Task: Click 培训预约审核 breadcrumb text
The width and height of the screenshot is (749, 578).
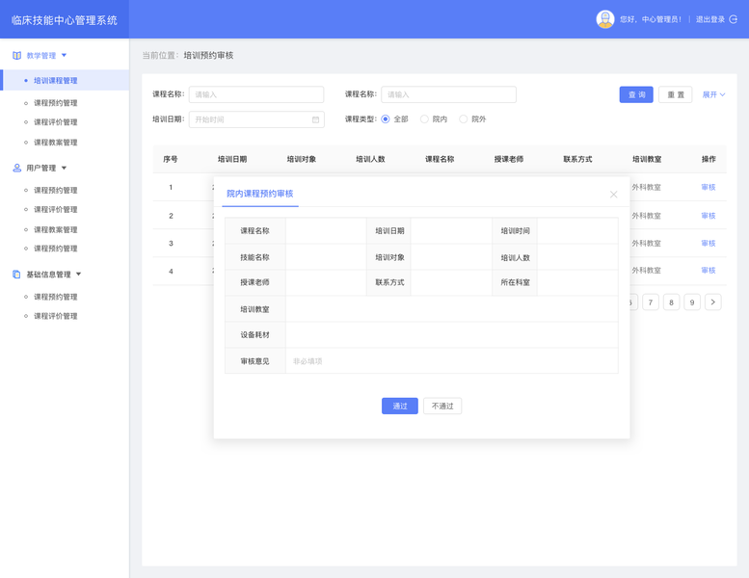Action: click(x=209, y=55)
